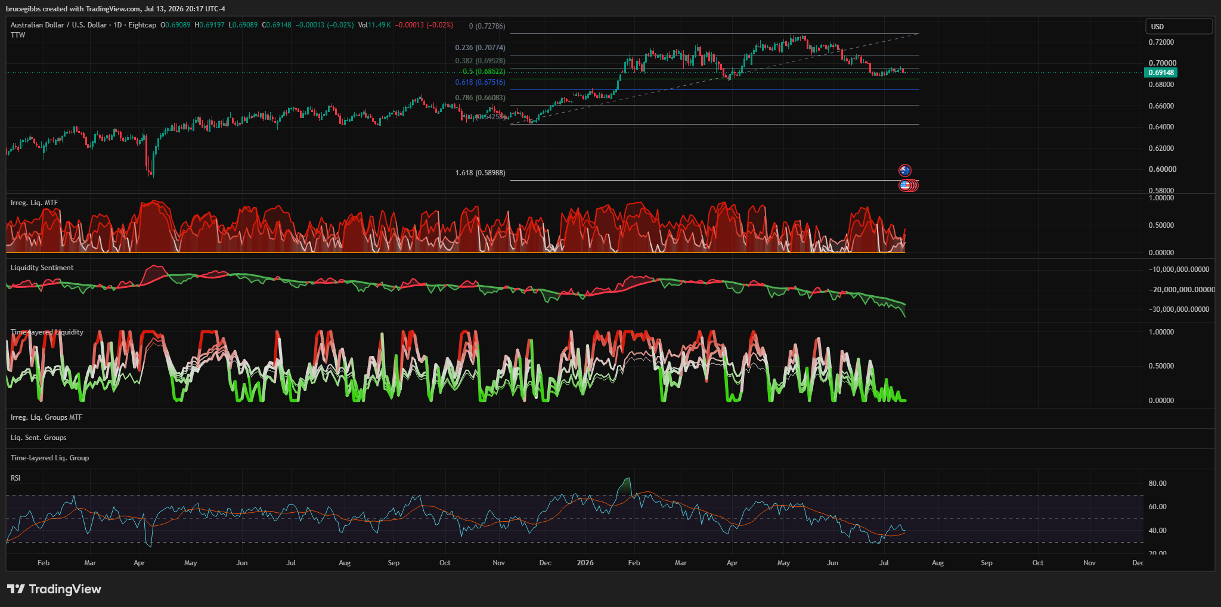Screen dimensions: 1221x607
Task: Click the 1.618 (0.58988) Fibonacci extension label
Action: [x=480, y=173]
